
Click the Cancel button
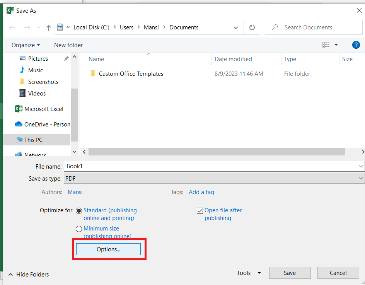(x=338, y=273)
